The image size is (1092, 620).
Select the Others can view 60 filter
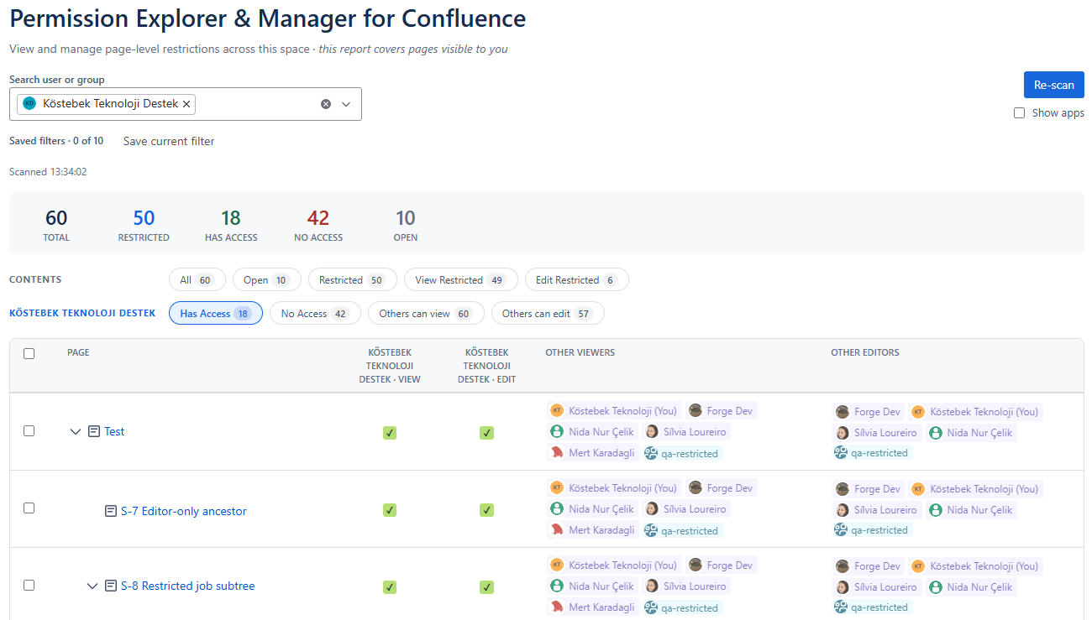[x=426, y=314]
